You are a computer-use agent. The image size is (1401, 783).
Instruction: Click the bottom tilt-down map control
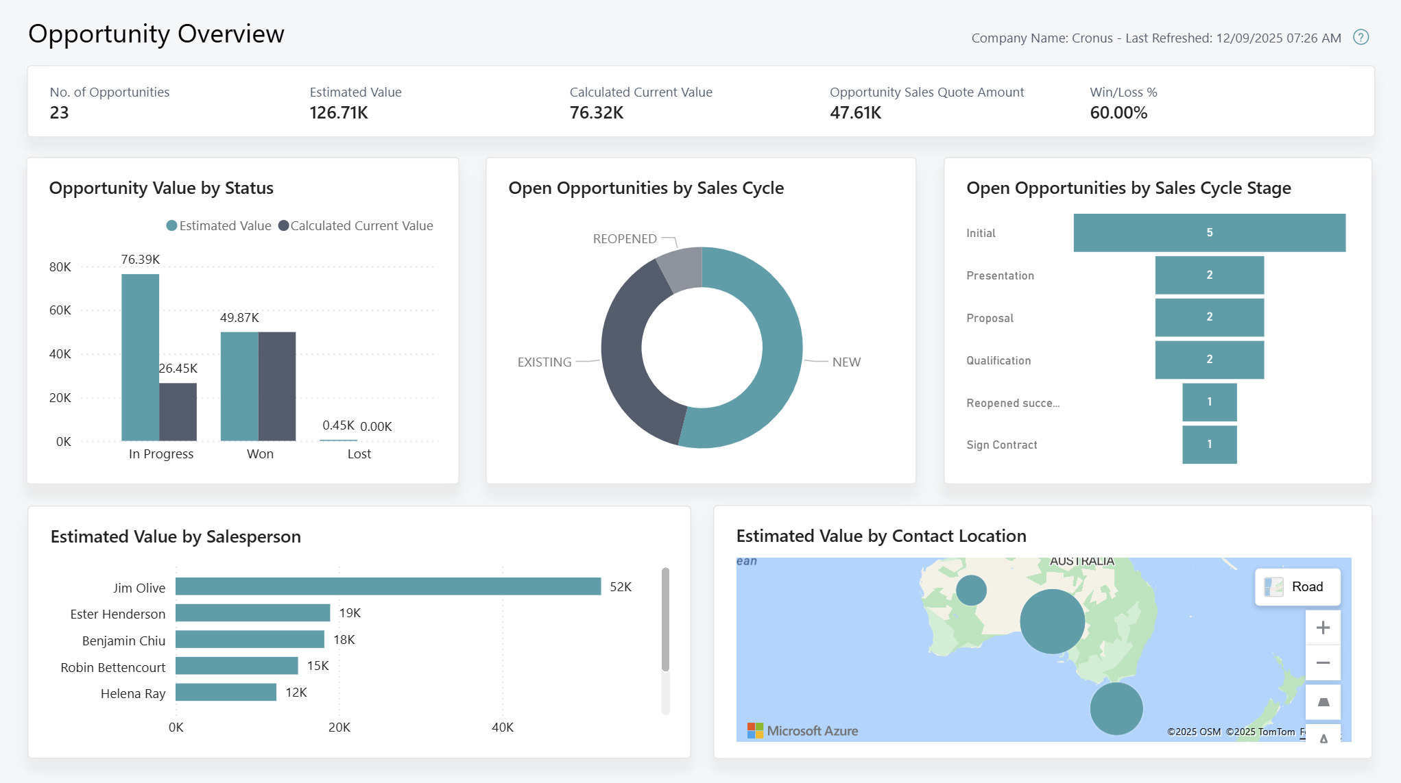click(1322, 738)
